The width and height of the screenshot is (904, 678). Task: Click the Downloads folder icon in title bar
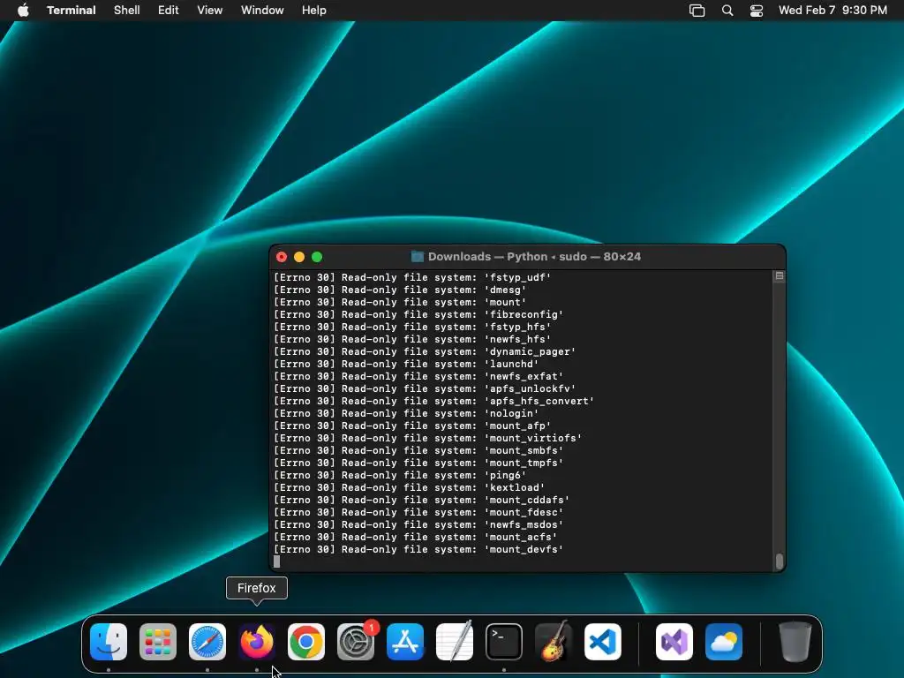(x=418, y=257)
